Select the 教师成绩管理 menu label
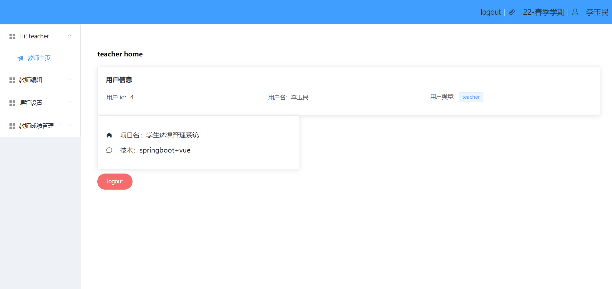 (37, 126)
